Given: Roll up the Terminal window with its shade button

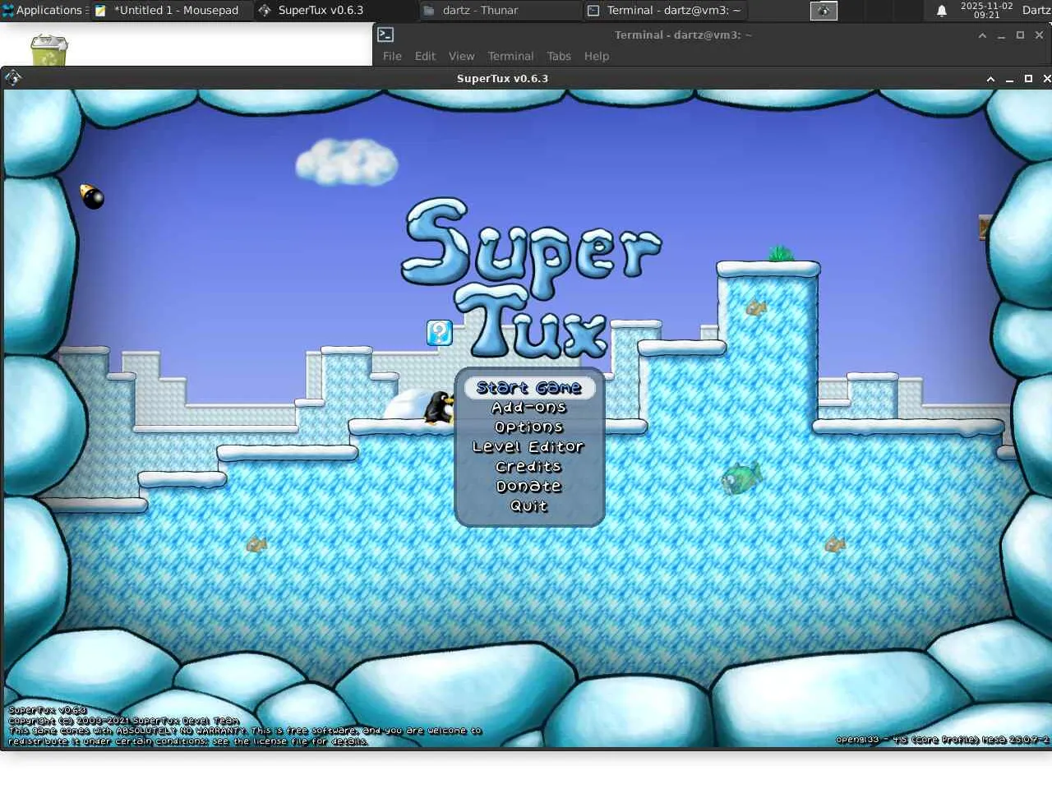Looking at the screenshot, I should (982, 35).
